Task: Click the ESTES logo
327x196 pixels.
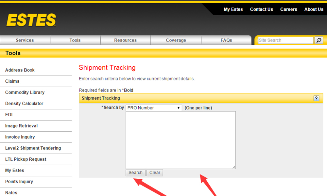Action: pyautogui.click(x=31, y=20)
